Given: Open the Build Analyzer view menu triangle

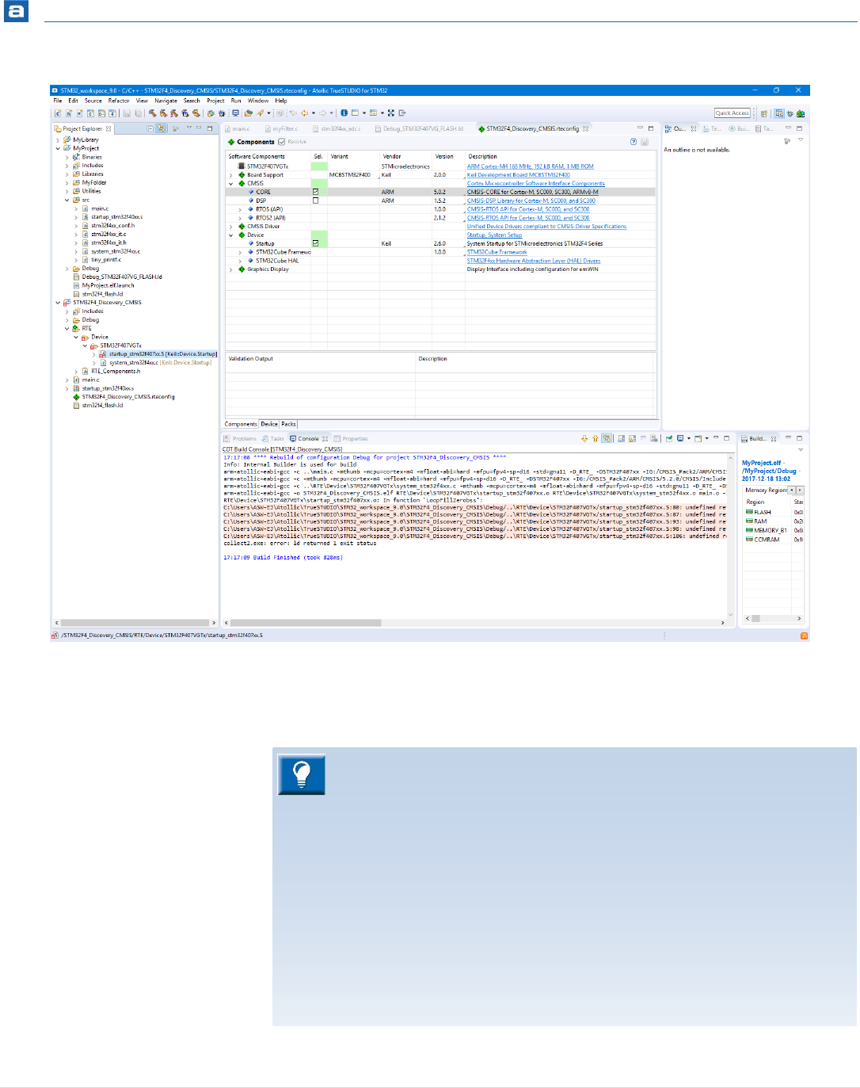Looking at the screenshot, I should point(801,450).
